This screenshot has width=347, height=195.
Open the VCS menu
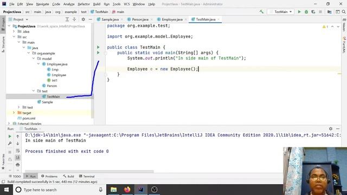pos(126,4)
